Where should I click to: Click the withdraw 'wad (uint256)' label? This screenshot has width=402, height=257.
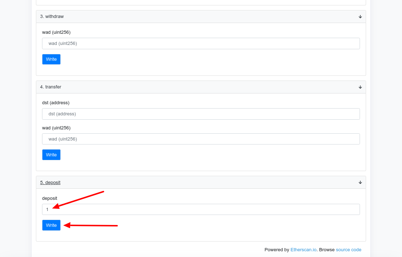[x=56, y=32]
